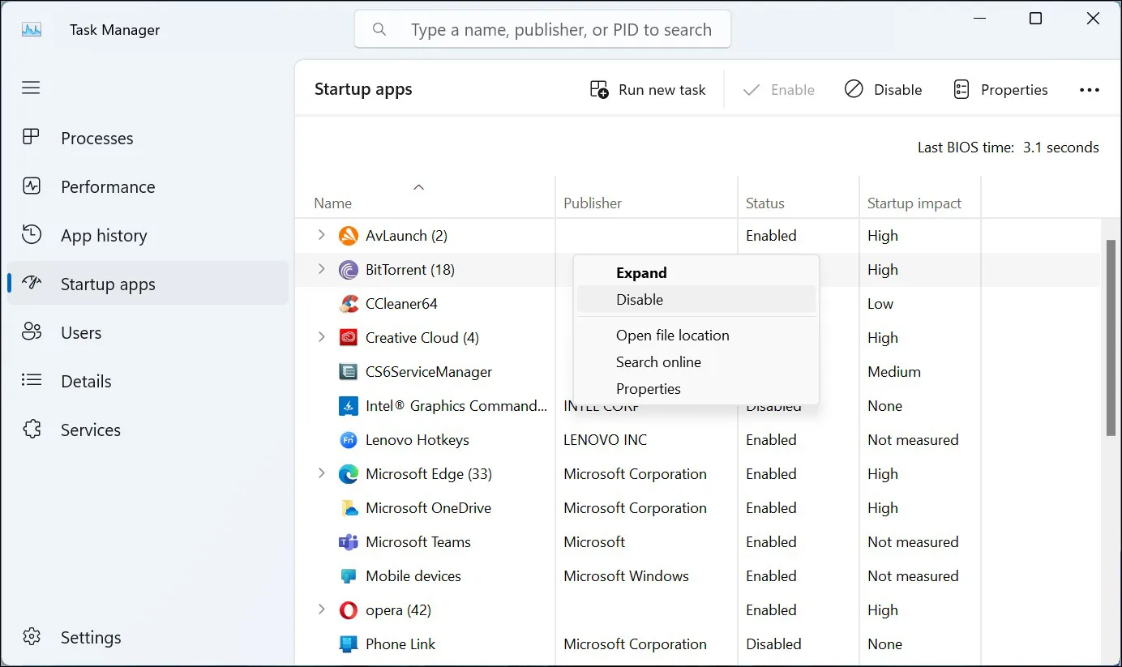Open the Services section

tap(31, 430)
